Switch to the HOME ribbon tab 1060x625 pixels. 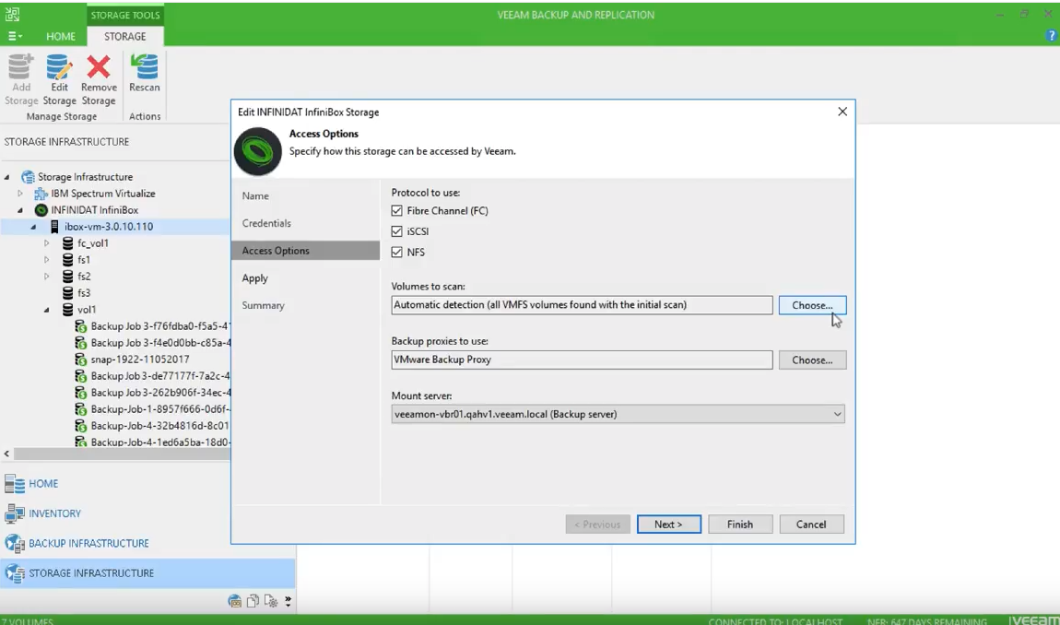point(61,37)
